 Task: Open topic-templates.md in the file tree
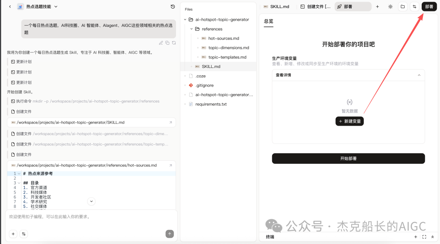point(227,57)
